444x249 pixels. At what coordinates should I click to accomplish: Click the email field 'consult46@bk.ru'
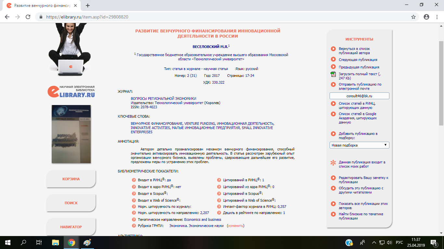pos(359,96)
